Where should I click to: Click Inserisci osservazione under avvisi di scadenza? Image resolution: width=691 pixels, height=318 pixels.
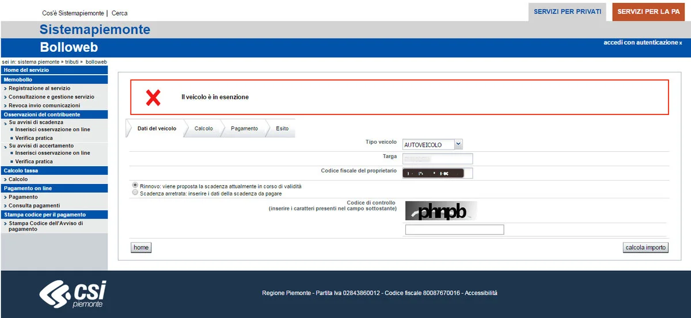pos(52,129)
